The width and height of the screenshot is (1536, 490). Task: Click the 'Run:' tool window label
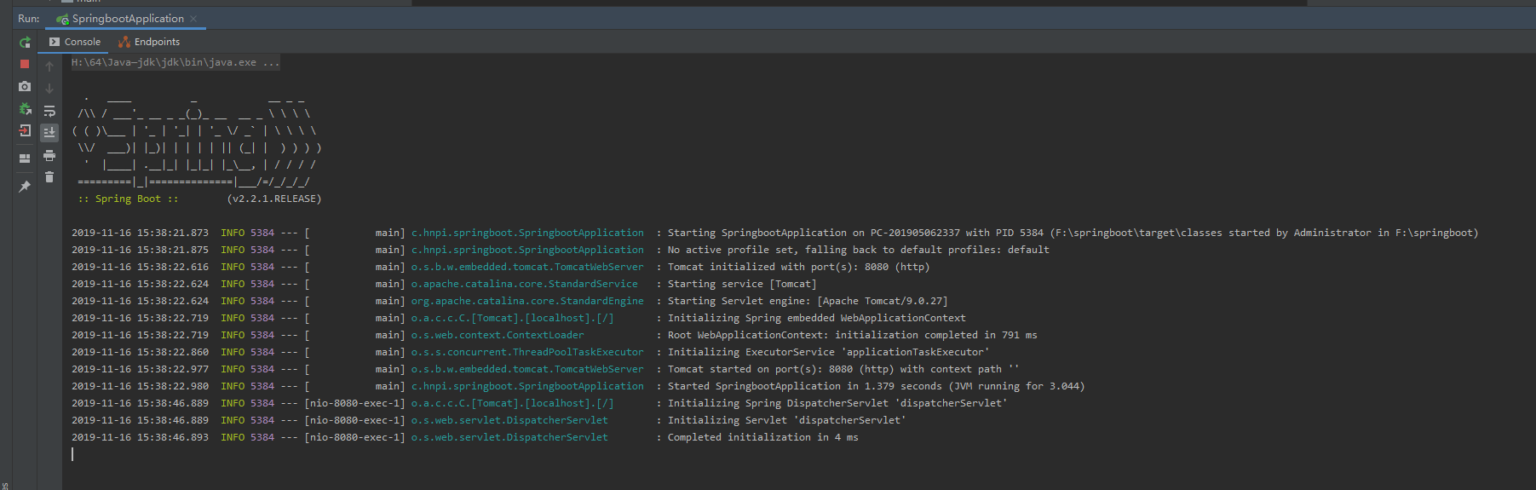[x=28, y=19]
